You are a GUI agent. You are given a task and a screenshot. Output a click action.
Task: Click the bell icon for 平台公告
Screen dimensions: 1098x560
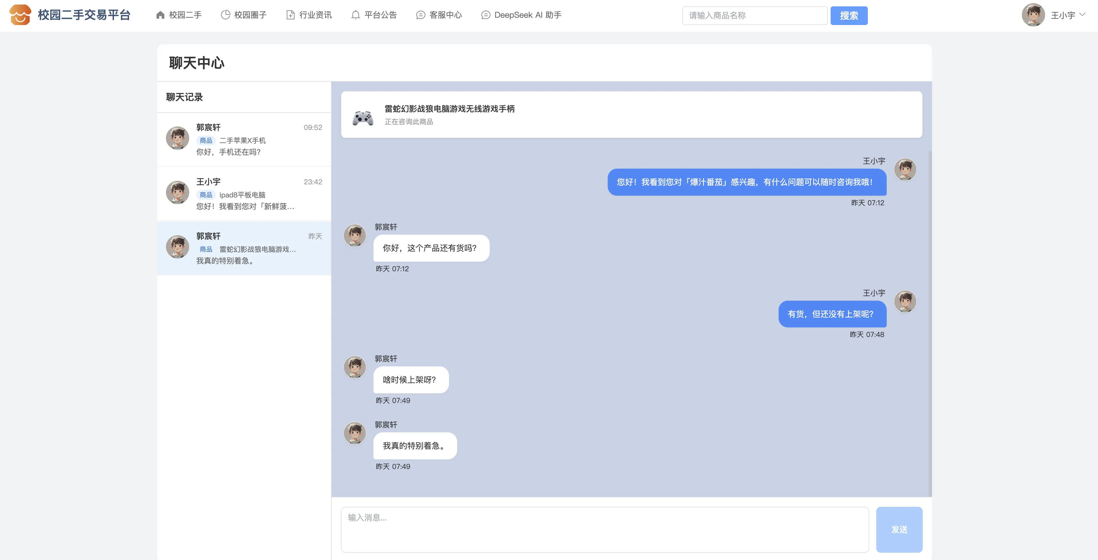click(355, 15)
